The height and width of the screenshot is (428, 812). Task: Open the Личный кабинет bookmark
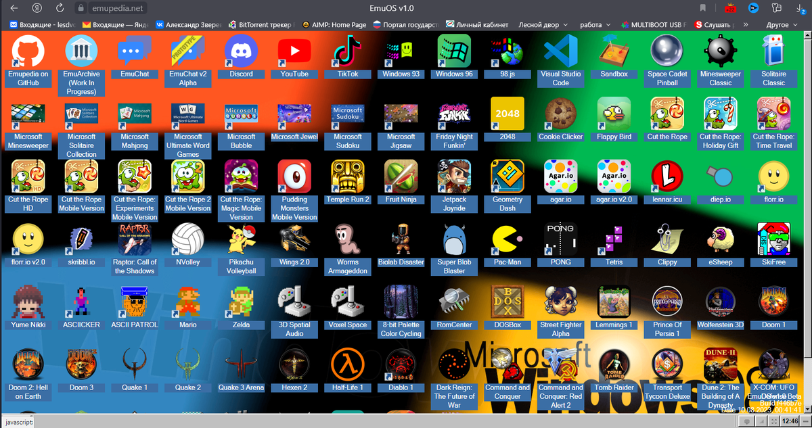pyautogui.click(x=476, y=24)
